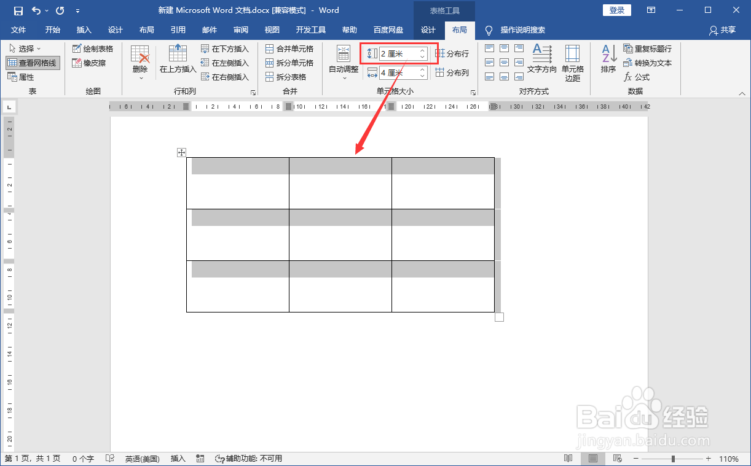Distribute columns evenly with 分布列
751x466 pixels.
[452, 72]
